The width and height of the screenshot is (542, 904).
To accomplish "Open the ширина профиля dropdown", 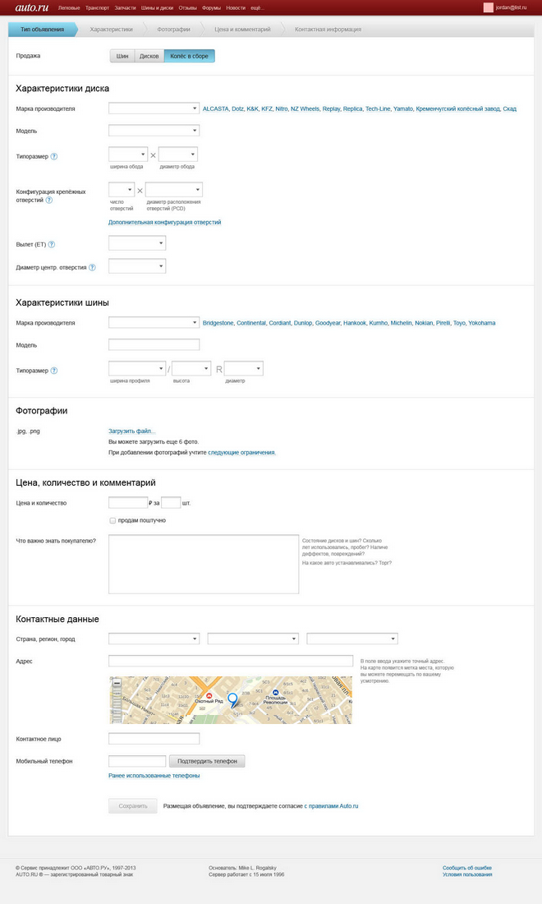I will (x=137, y=368).
